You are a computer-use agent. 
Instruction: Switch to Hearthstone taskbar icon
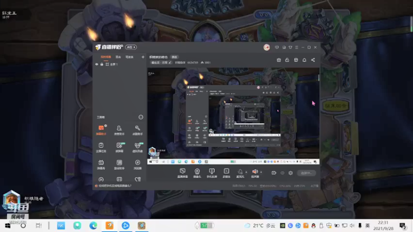tap(141, 226)
